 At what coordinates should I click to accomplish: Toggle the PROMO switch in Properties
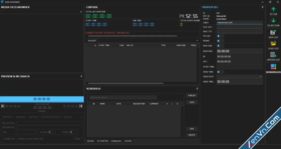220,41
